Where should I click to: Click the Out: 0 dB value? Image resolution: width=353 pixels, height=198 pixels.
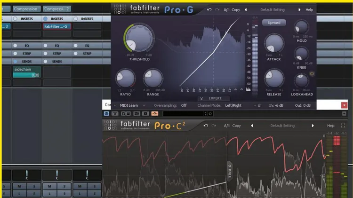[303, 105]
